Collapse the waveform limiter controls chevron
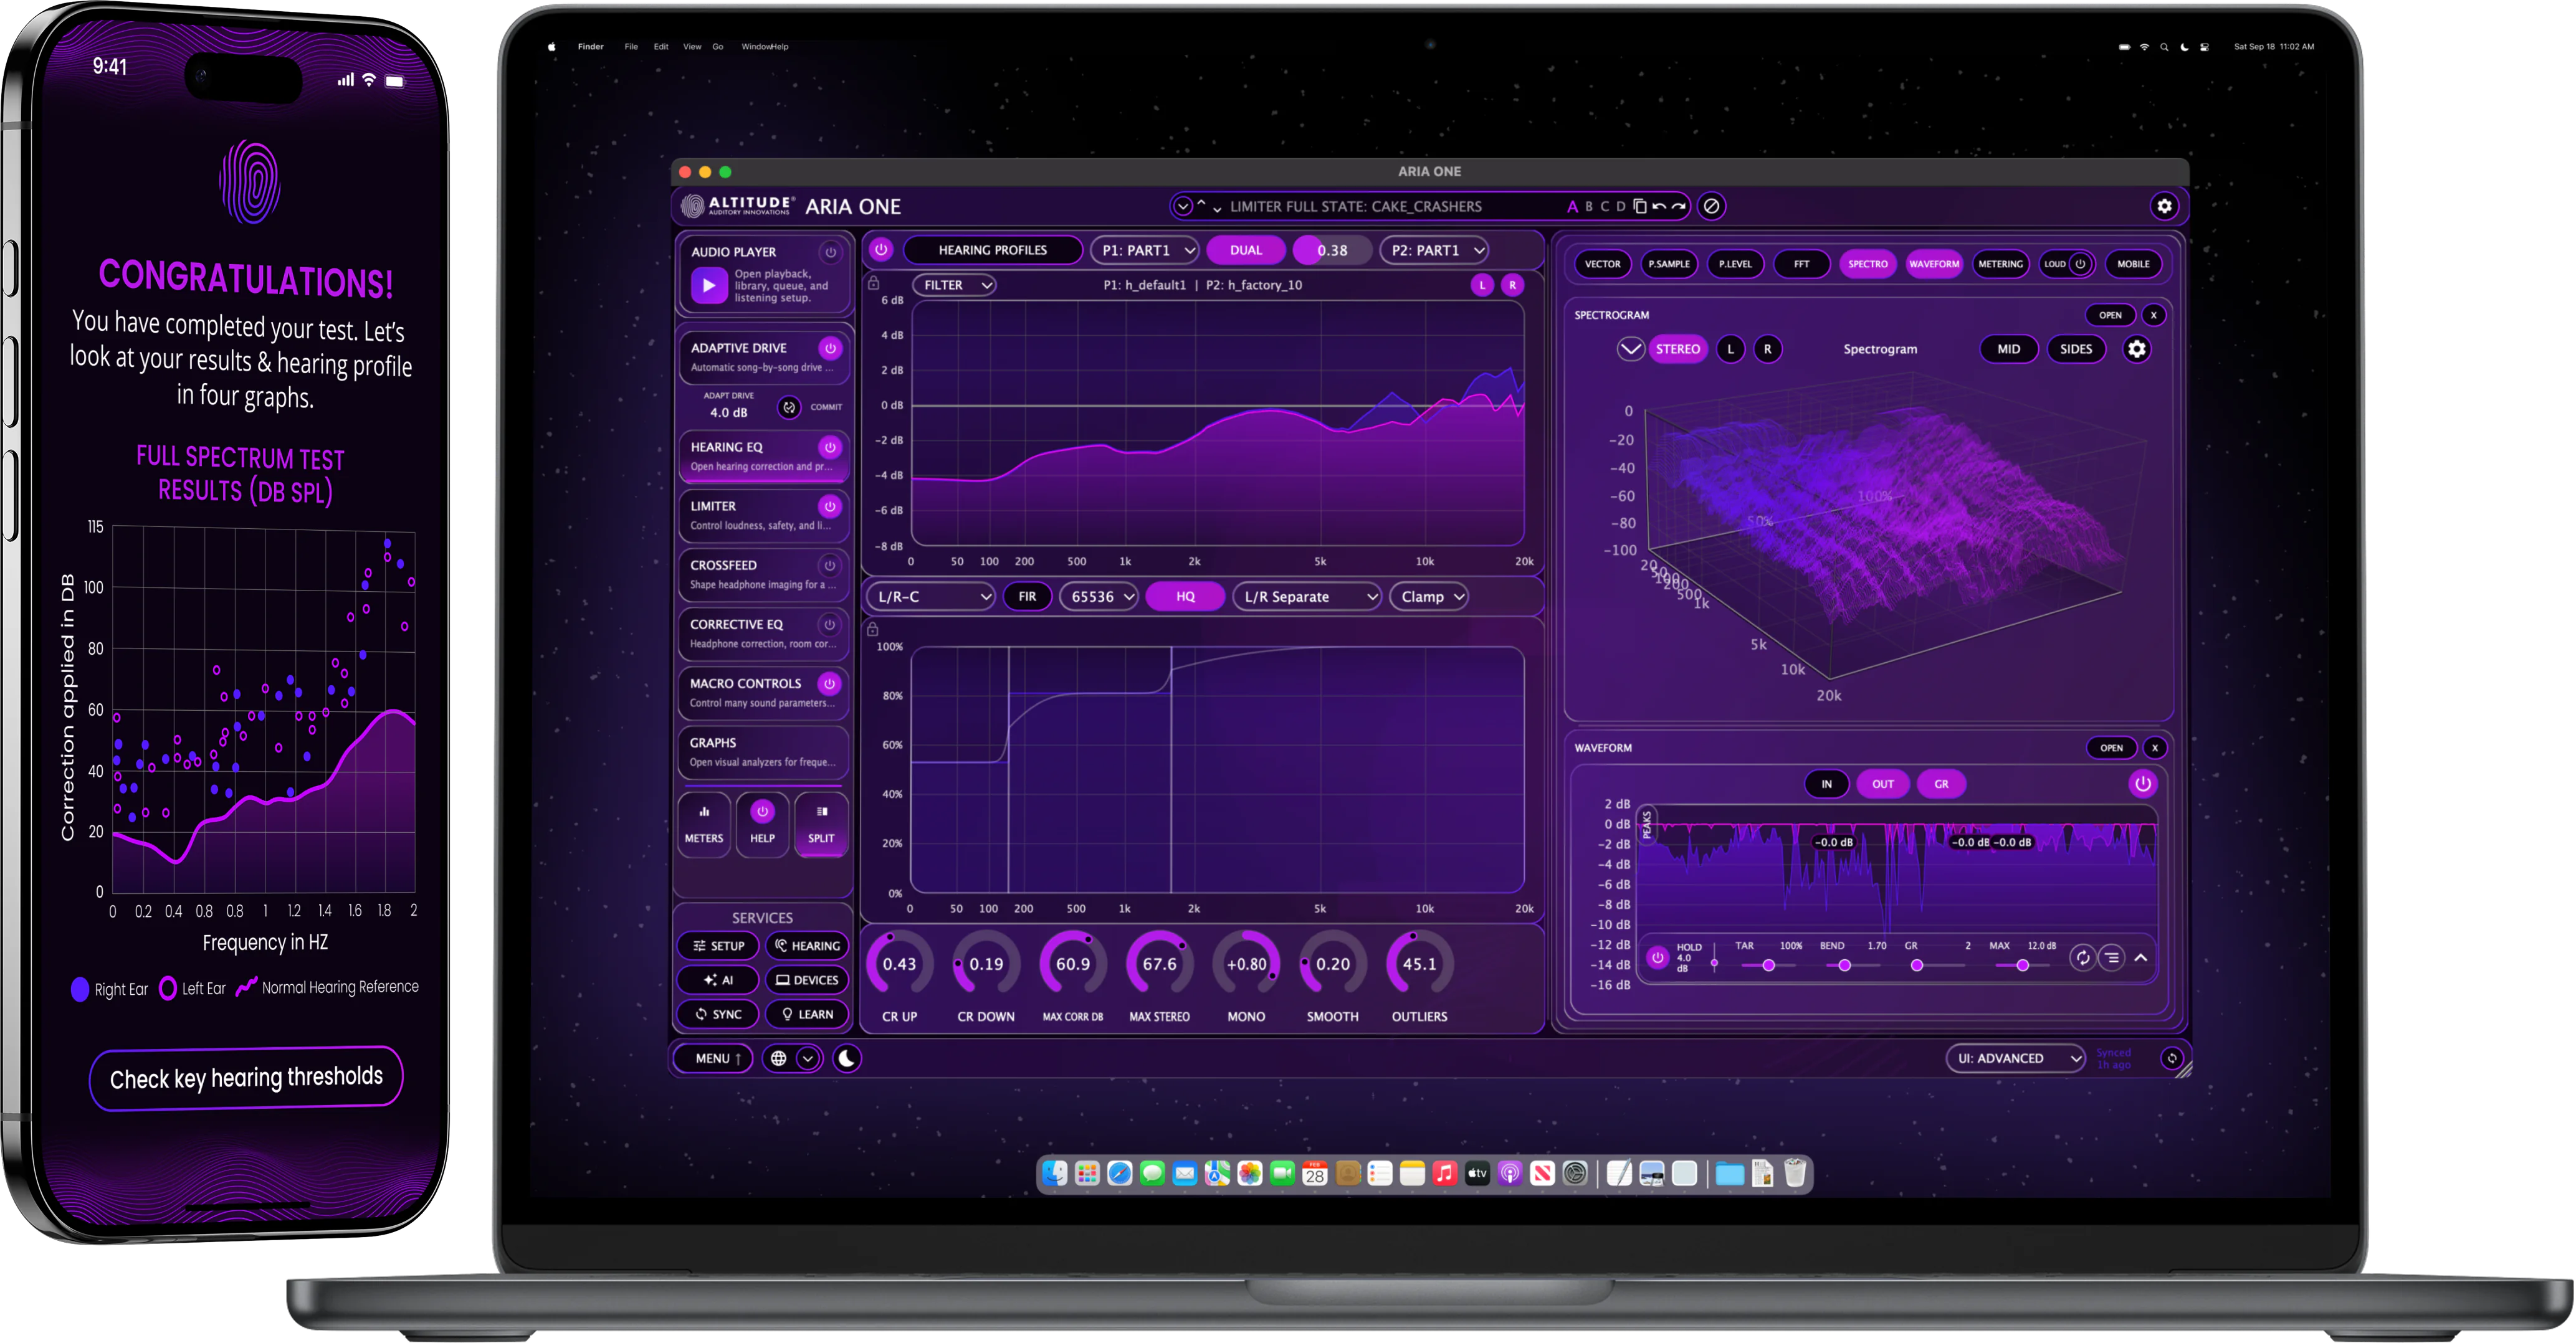The width and height of the screenshot is (2576, 1343). pos(2141,957)
